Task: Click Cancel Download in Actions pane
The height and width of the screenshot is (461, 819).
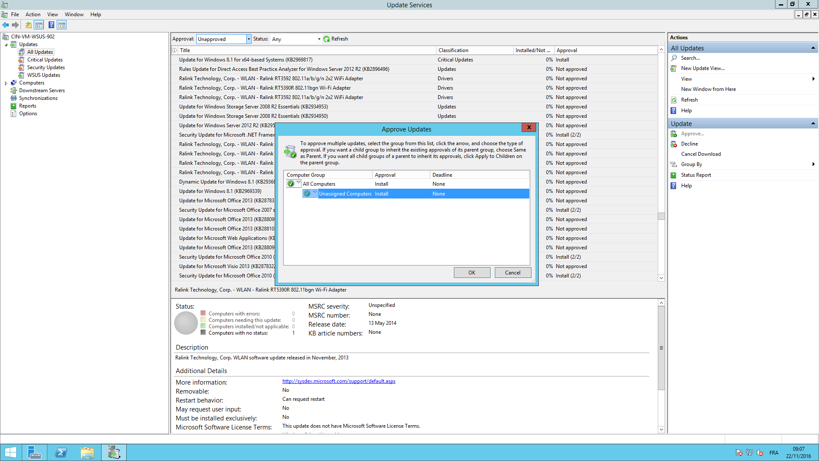Action: point(701,154)
